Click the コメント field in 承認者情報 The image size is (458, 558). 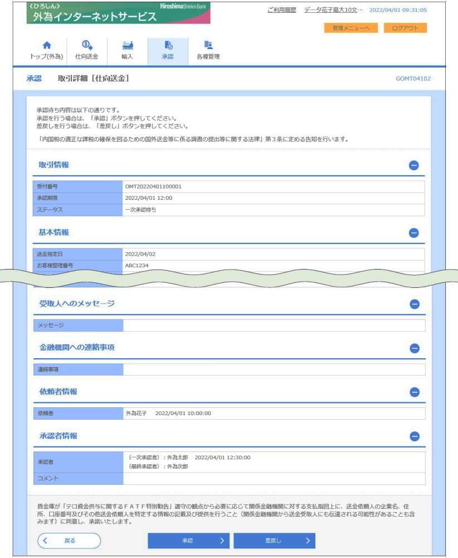(x=274, y=478)
